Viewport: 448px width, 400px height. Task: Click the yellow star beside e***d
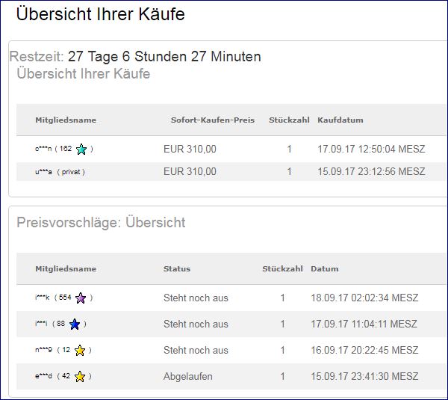(80, 377)
